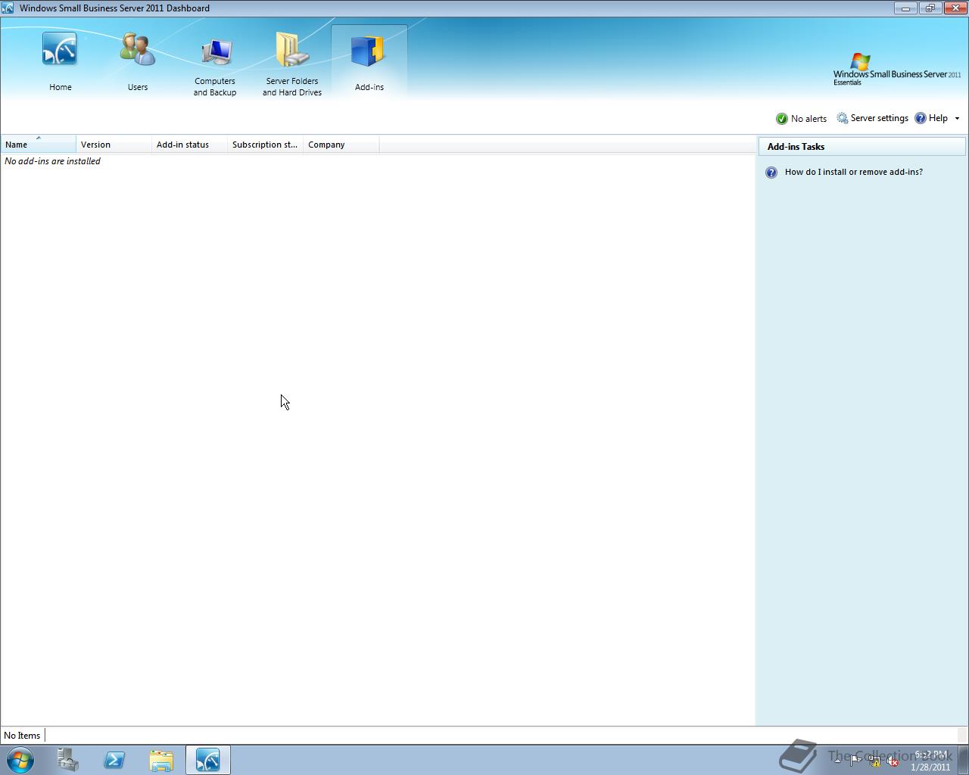Open Windows Explorer from the taskbar

point(161,760)
